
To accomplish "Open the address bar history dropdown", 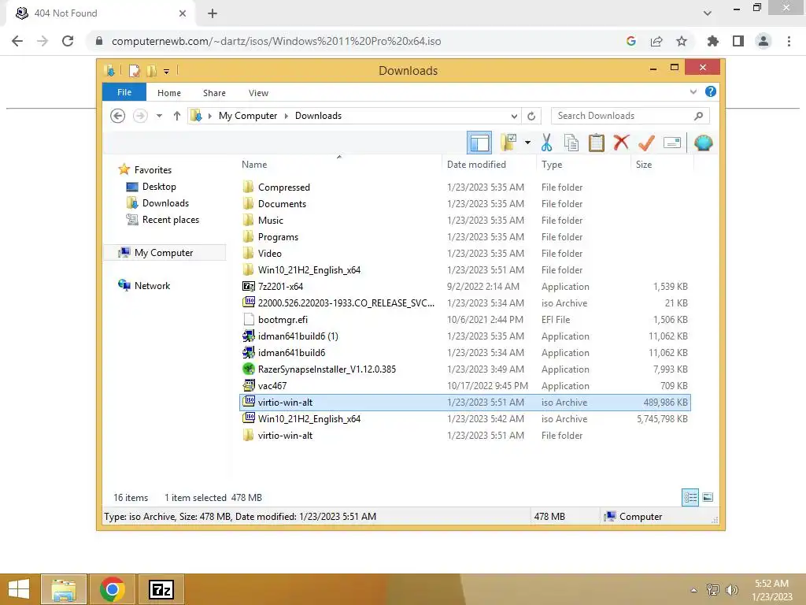I will [513, 116].
